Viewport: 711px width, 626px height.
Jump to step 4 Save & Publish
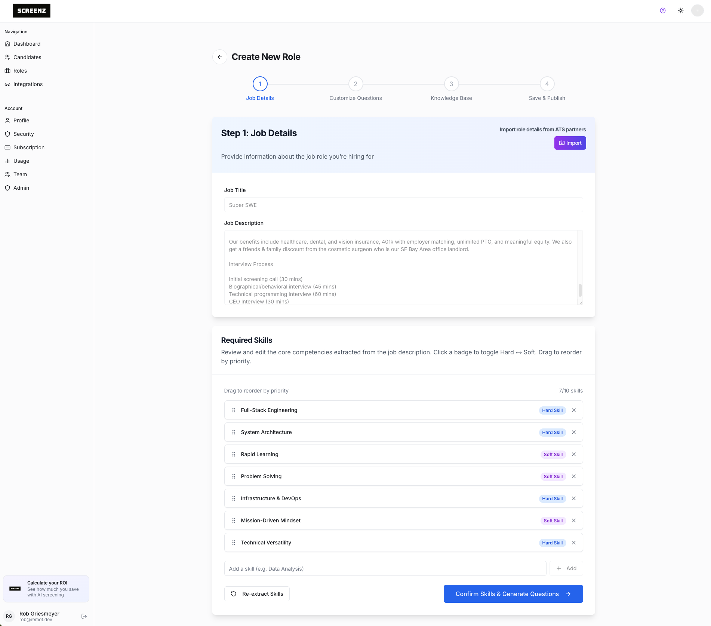click(x=547, y=84)
